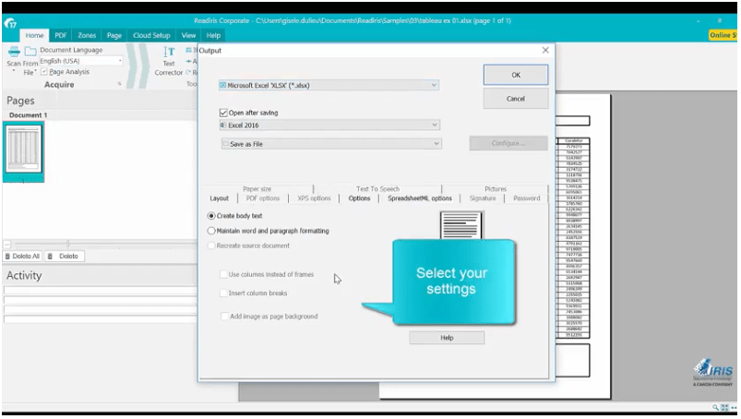
Task: Confirm with the OK button
Action: tap(516, 75)
